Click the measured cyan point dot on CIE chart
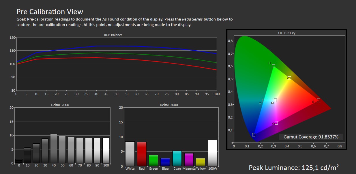Screen dimensions: 356x174 [x=260, y=103]
